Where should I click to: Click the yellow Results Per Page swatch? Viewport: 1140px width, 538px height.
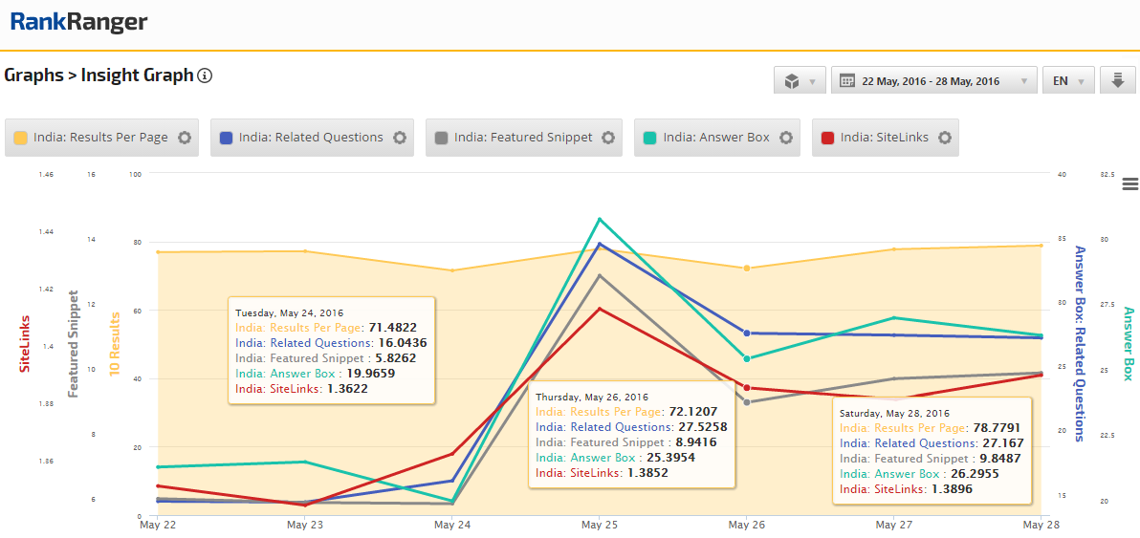[x=20, y=138]
